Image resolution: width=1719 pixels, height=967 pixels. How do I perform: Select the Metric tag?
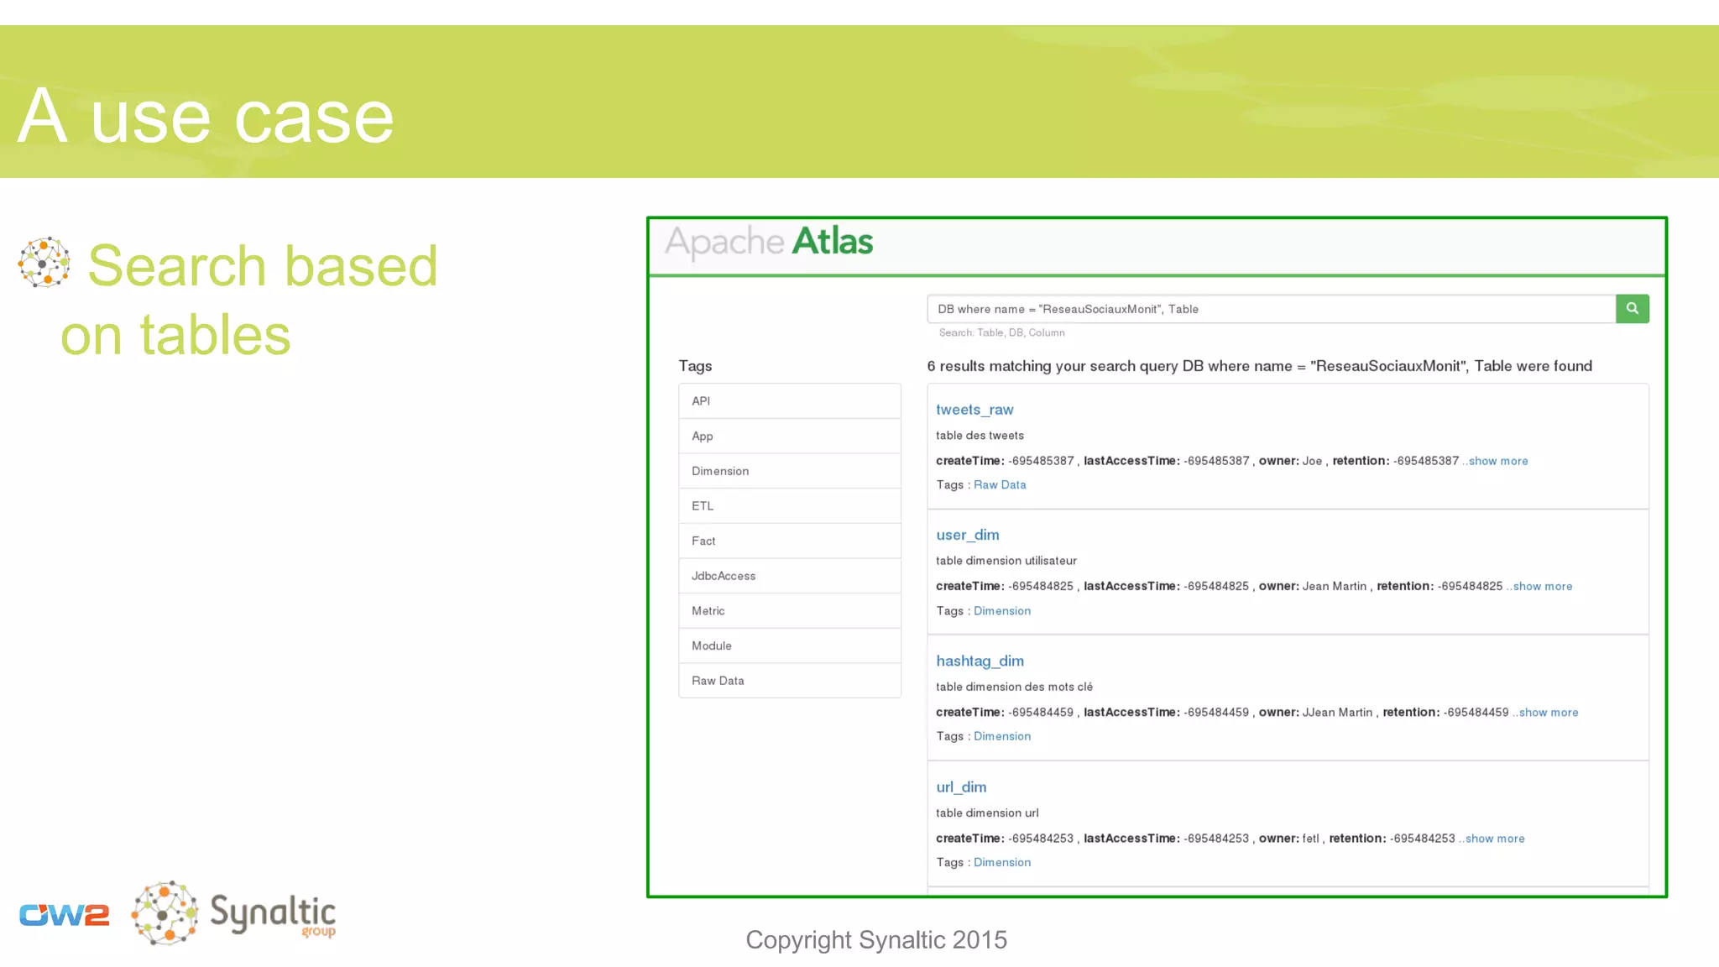tap(789, 611)
